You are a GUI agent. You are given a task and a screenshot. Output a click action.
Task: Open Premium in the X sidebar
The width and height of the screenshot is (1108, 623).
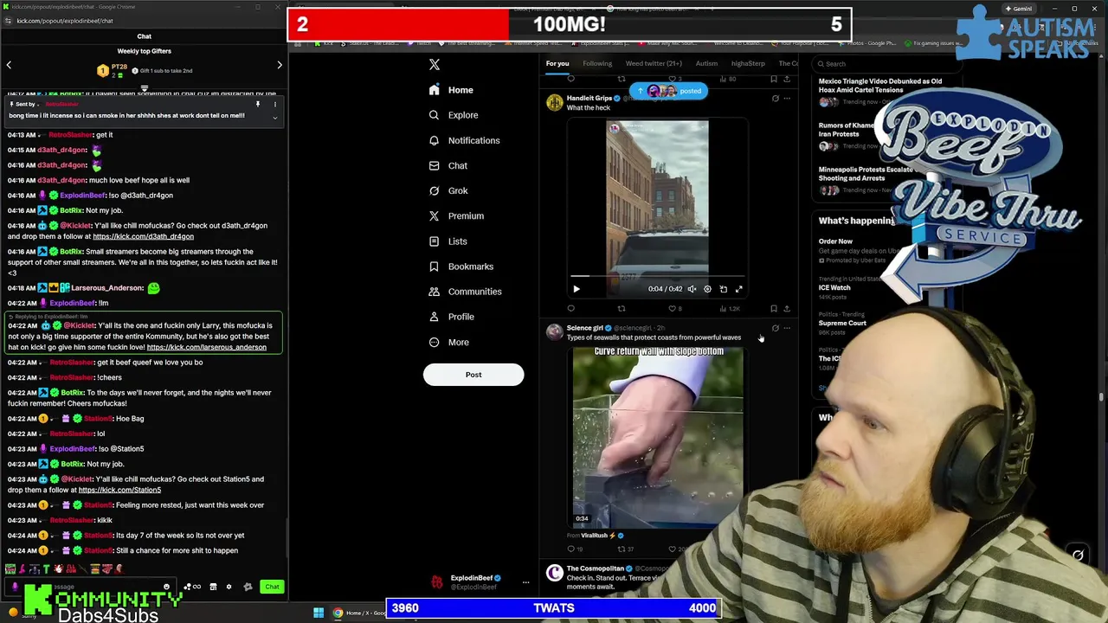pos(456,215)
